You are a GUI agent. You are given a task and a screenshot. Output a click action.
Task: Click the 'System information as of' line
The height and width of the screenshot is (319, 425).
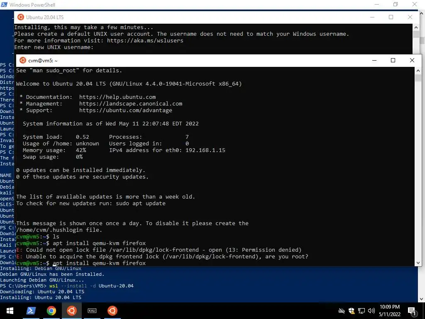coord(110,123)
